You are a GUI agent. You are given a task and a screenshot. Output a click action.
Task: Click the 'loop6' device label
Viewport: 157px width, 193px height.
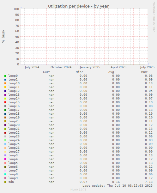13,167
